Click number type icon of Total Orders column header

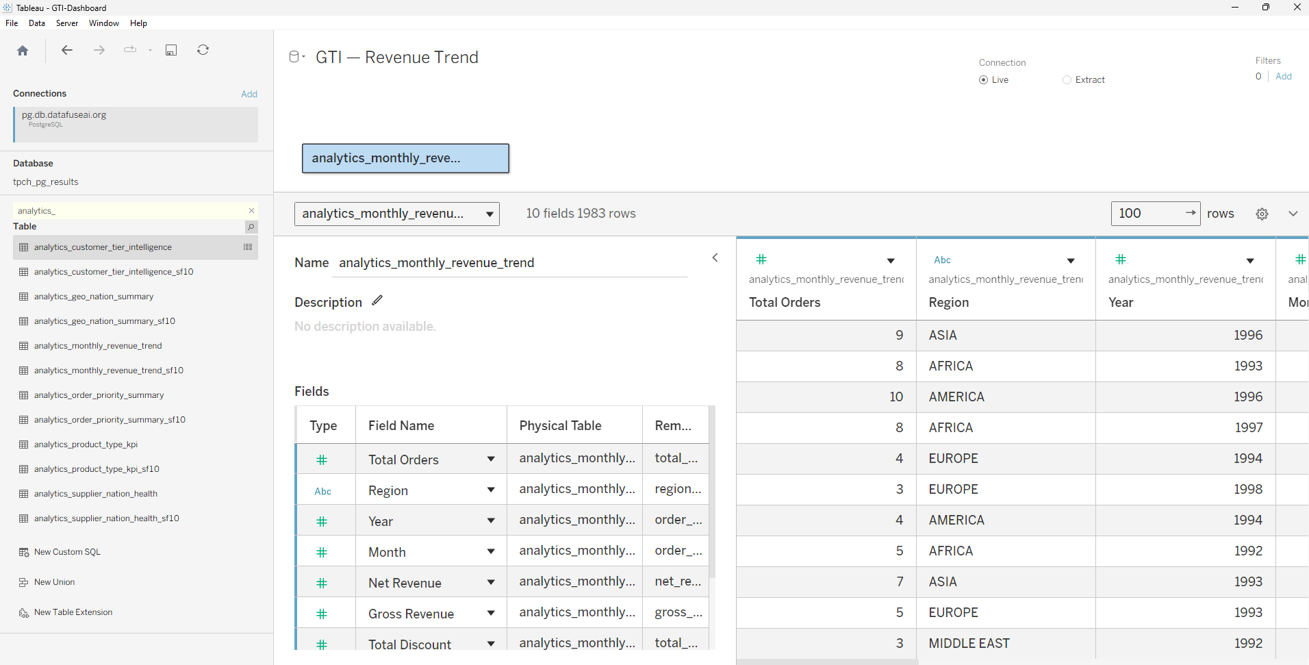[x=761, y=260]
